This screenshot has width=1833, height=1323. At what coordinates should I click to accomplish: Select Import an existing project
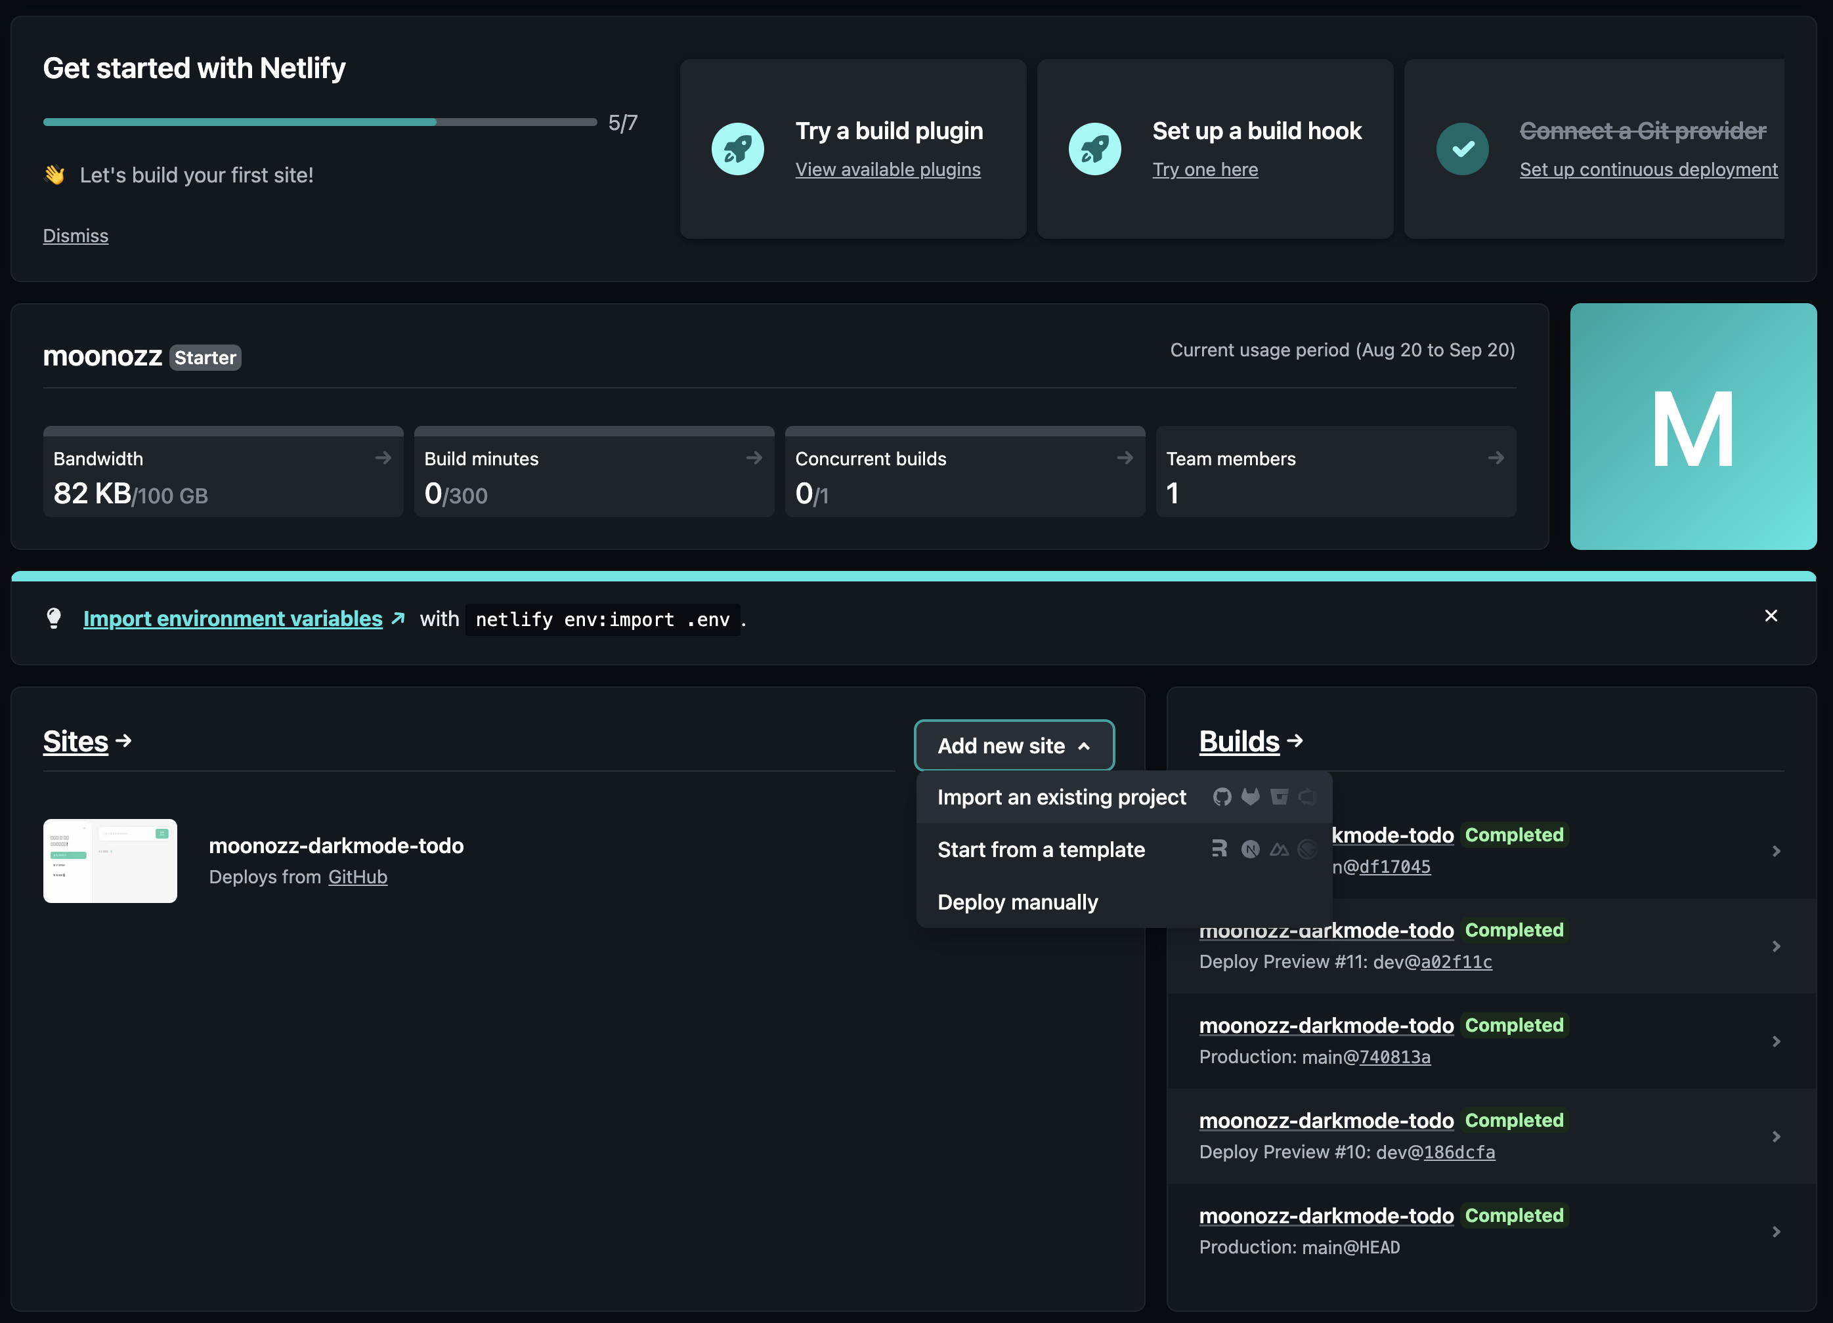pyautogui.click(x=1124, y=797)
